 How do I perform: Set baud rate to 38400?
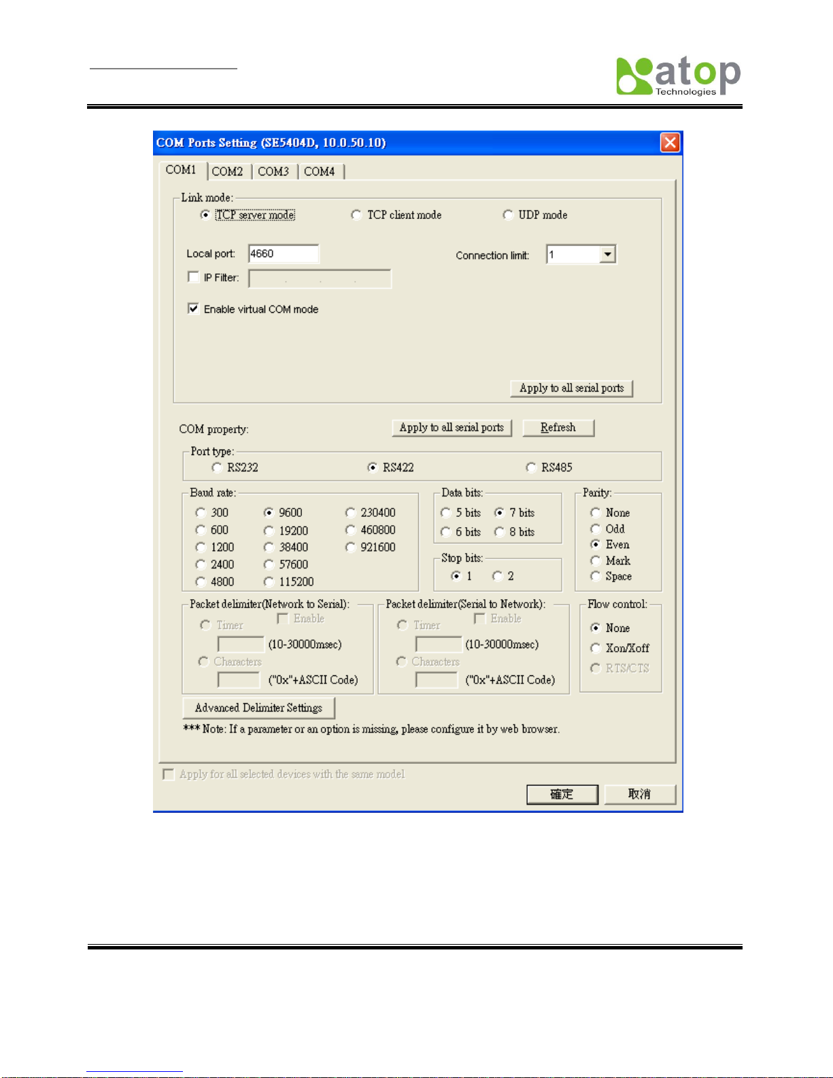pyautogui.click(x=269, y=548)
